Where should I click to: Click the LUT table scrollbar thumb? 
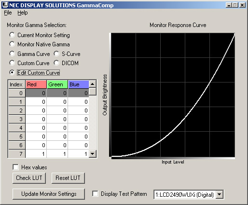point(93,92)
